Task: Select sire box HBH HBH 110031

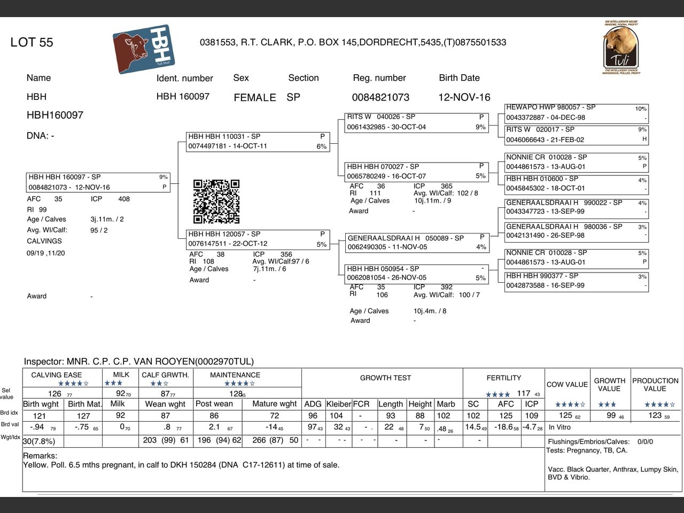Action: 258,142
